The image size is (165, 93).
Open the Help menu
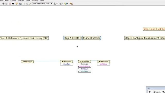point(42,1)
